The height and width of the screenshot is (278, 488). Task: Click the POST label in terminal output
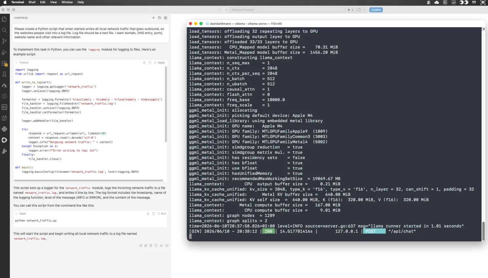coord(374,231)
